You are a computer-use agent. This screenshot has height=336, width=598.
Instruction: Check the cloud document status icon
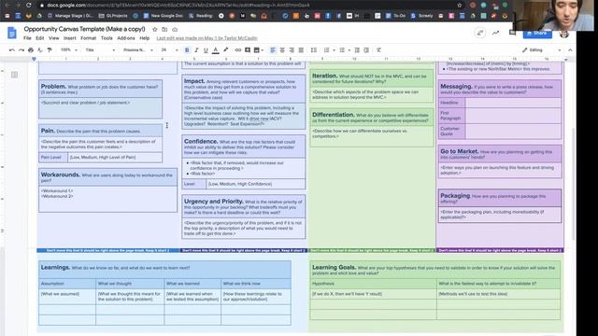pos(175,29)
